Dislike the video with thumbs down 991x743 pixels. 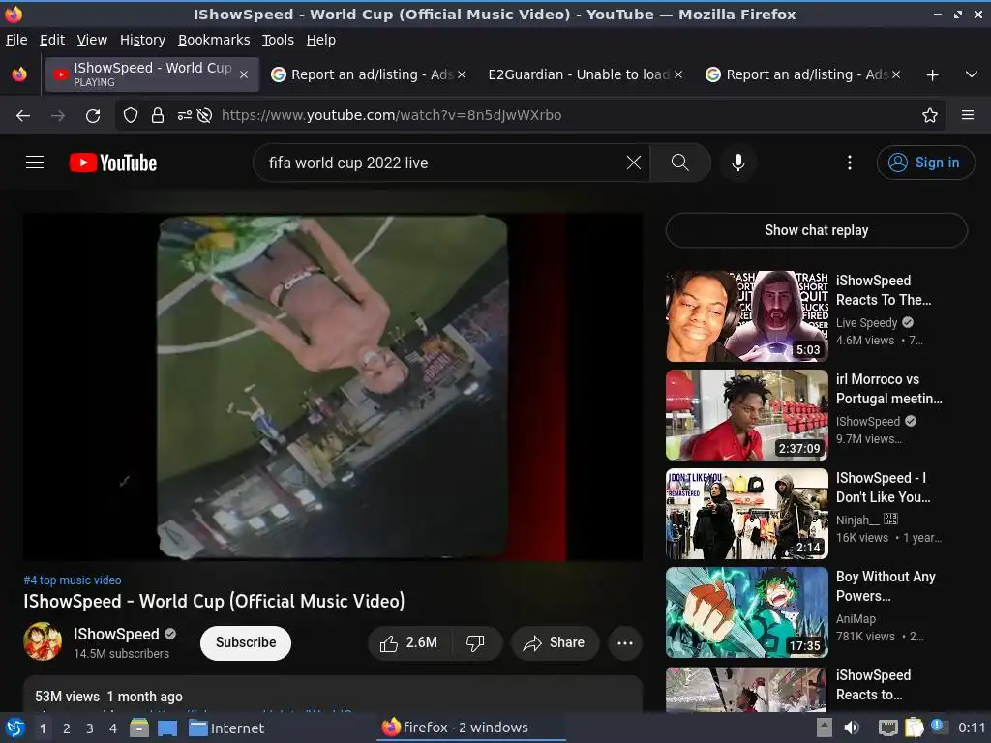coord(475,643)
